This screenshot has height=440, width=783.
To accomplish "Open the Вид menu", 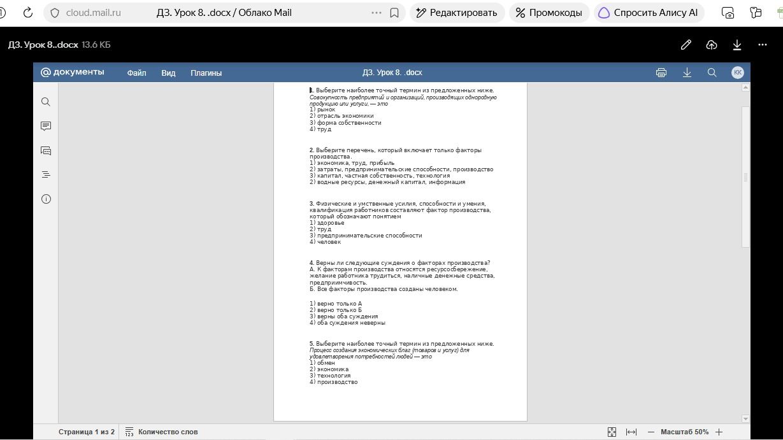I will point(168,73).
